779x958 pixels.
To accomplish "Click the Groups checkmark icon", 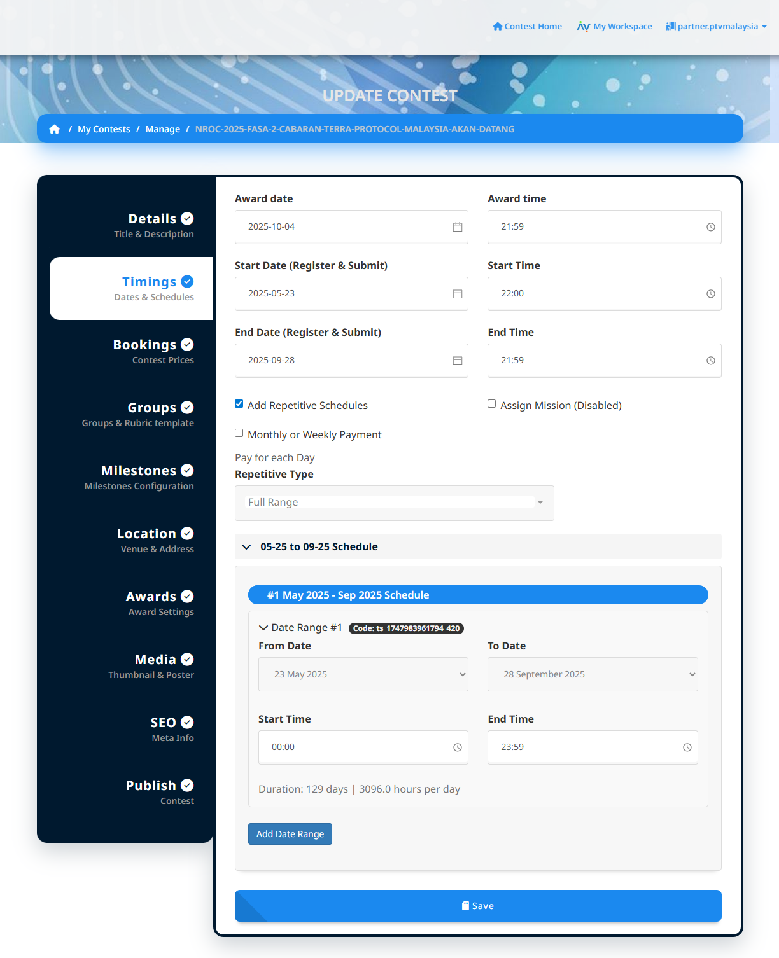I will click(187, 408).
